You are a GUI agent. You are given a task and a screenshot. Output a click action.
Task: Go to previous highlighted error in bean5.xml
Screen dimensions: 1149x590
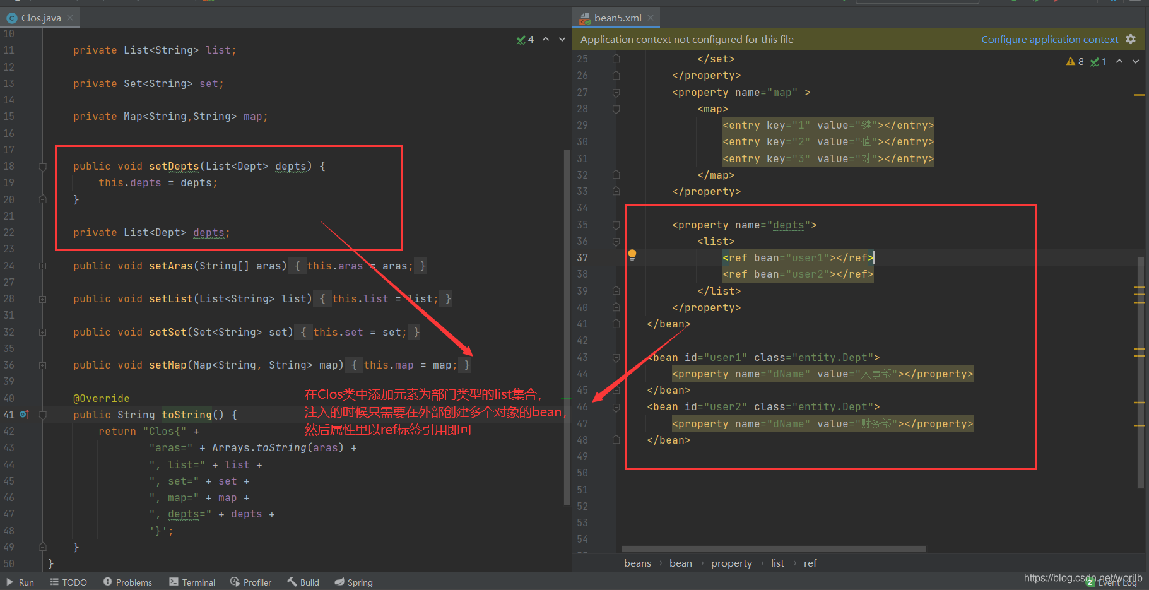(x=1119, y=61)
